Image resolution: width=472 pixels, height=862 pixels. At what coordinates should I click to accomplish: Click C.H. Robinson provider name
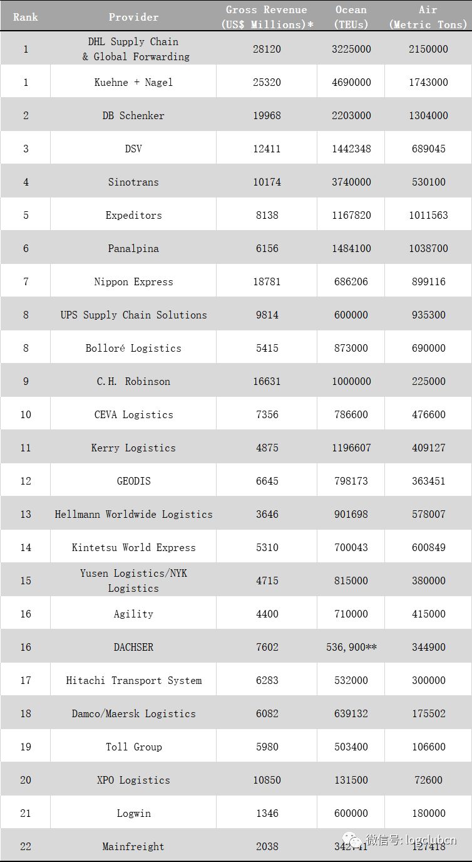tap(133, 381)
